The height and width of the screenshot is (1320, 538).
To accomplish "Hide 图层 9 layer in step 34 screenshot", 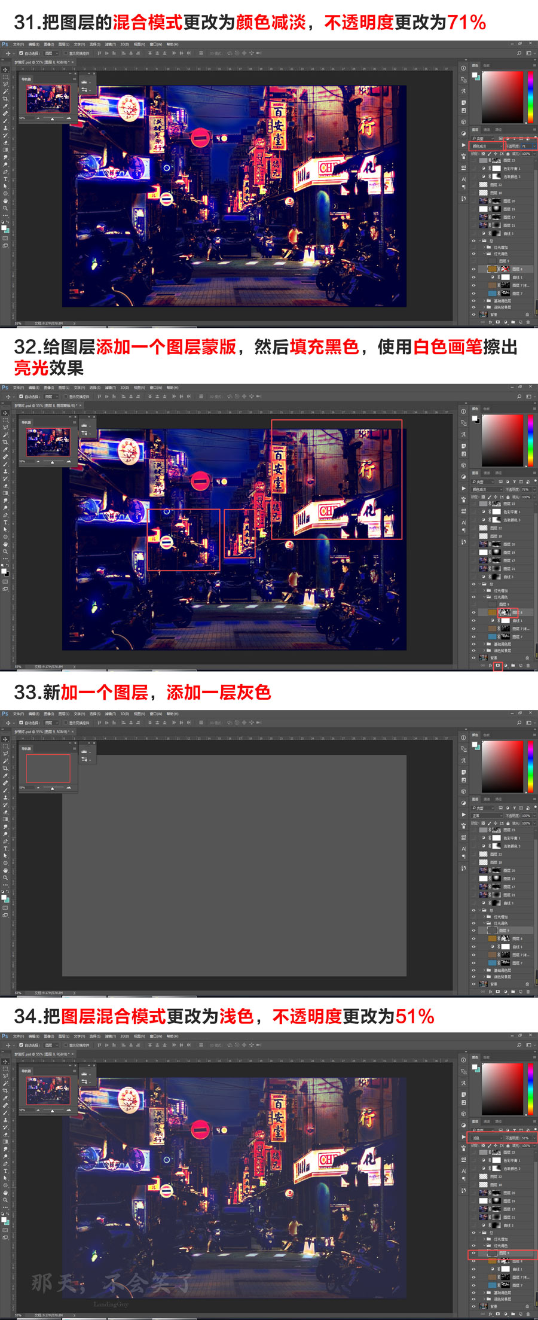I will [x=473, y=1252].
